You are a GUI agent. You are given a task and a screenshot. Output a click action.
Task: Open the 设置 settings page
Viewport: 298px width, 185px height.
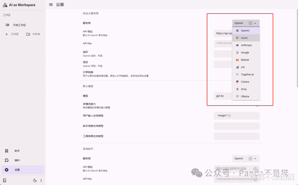(x=23, y=170)
